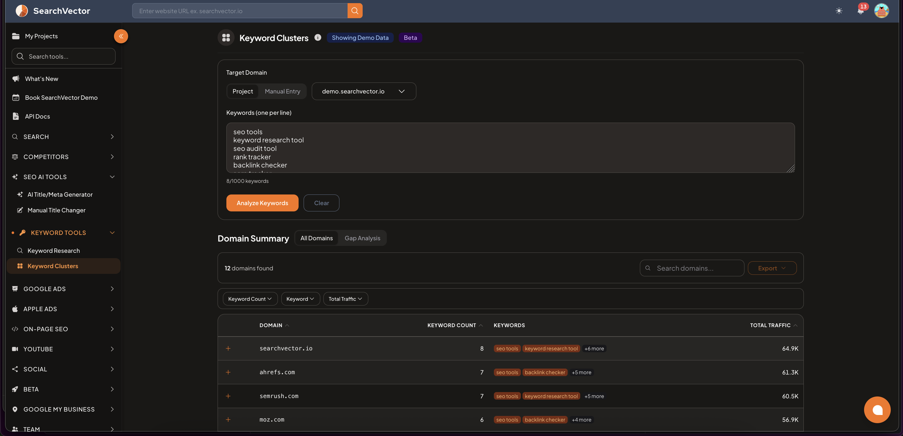This screenshot has width=903, height=436.
Task: Click the What's New megaphone icon
Action: [16, 79]
